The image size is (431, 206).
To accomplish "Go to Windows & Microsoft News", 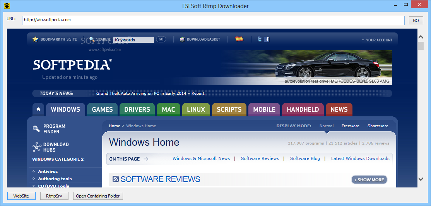I will coord(201,158).
